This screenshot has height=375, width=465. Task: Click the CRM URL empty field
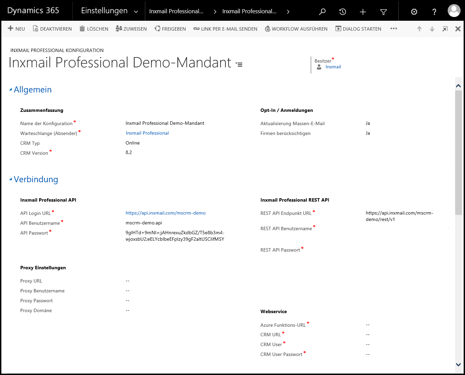tap(368, 335)
